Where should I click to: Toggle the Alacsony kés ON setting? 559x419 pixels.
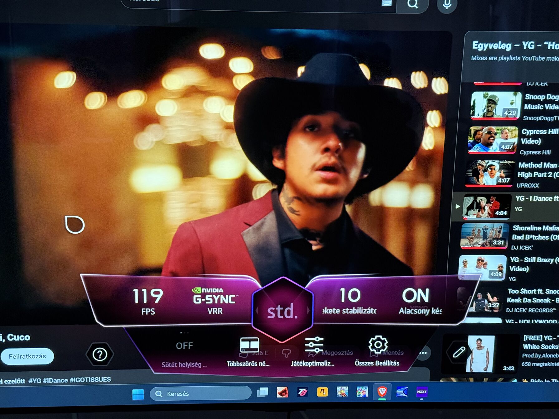click(419, 301)
